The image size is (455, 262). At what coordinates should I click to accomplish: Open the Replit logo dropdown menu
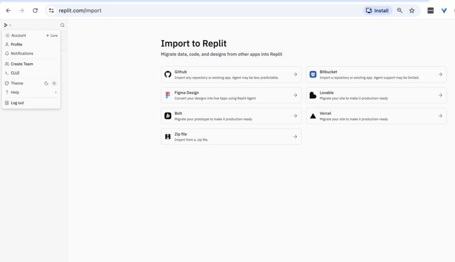tap(7, 25)
